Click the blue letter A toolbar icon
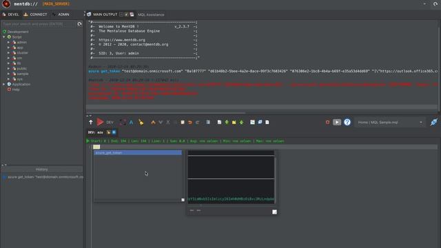 tap(131, 123)
